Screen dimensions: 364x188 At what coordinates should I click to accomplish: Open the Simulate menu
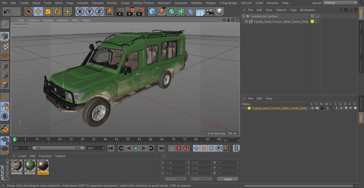(98, 3)
